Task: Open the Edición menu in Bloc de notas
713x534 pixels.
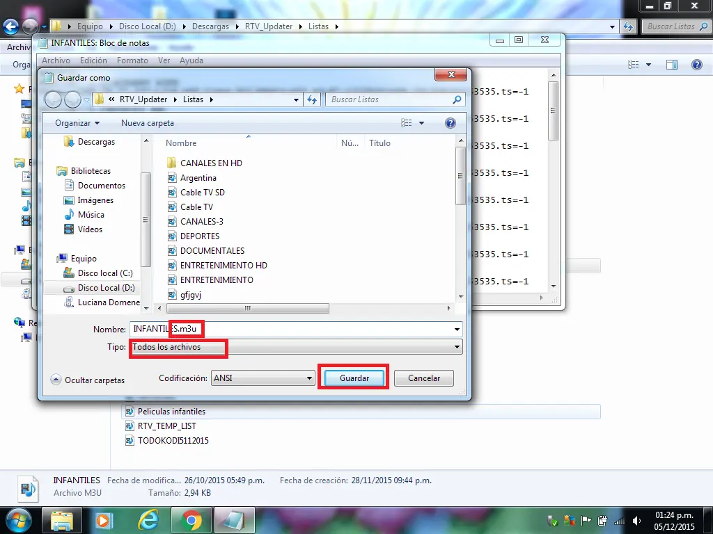Action: 93,60
